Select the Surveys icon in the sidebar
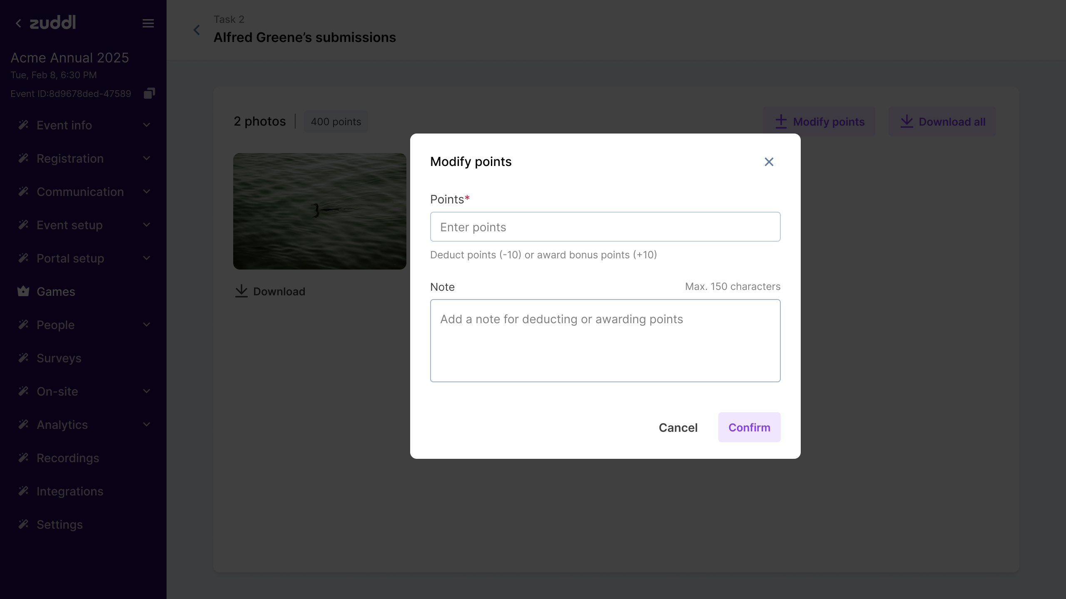The image size is (1066, 599). tap(23, 358)
